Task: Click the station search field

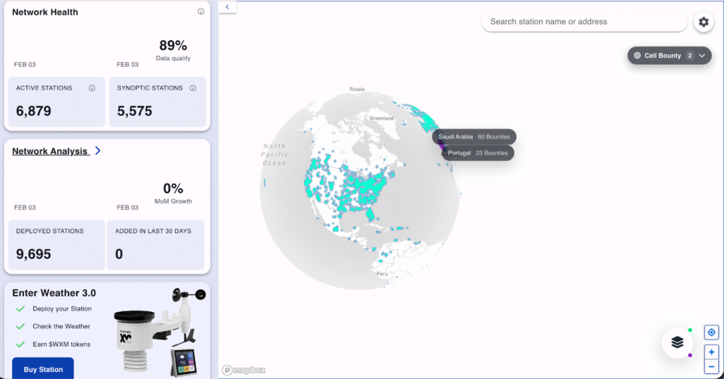Action: pyautogui.click(x=583, y=22)
